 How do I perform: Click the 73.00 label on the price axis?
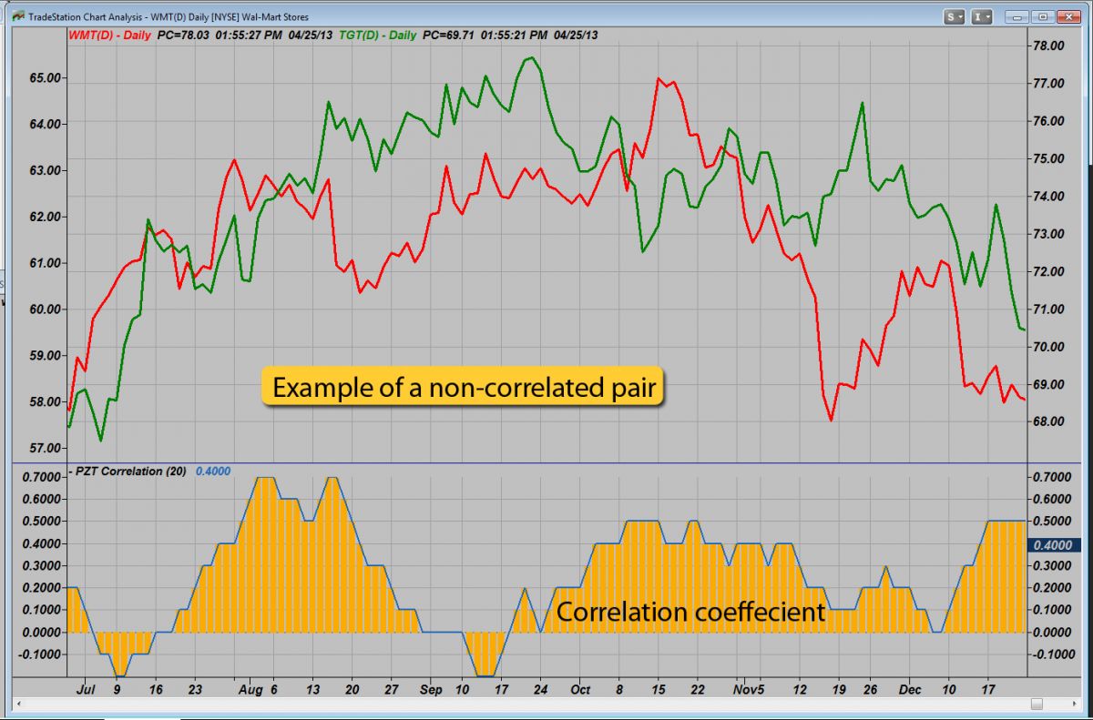point(1049,234)
